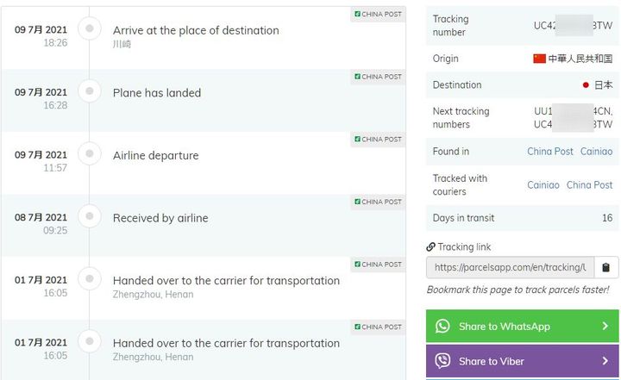The height and width of the screenshot is (380, 621).
Task: Click timeline circle for Airline departure
Action: pos(90,155)
